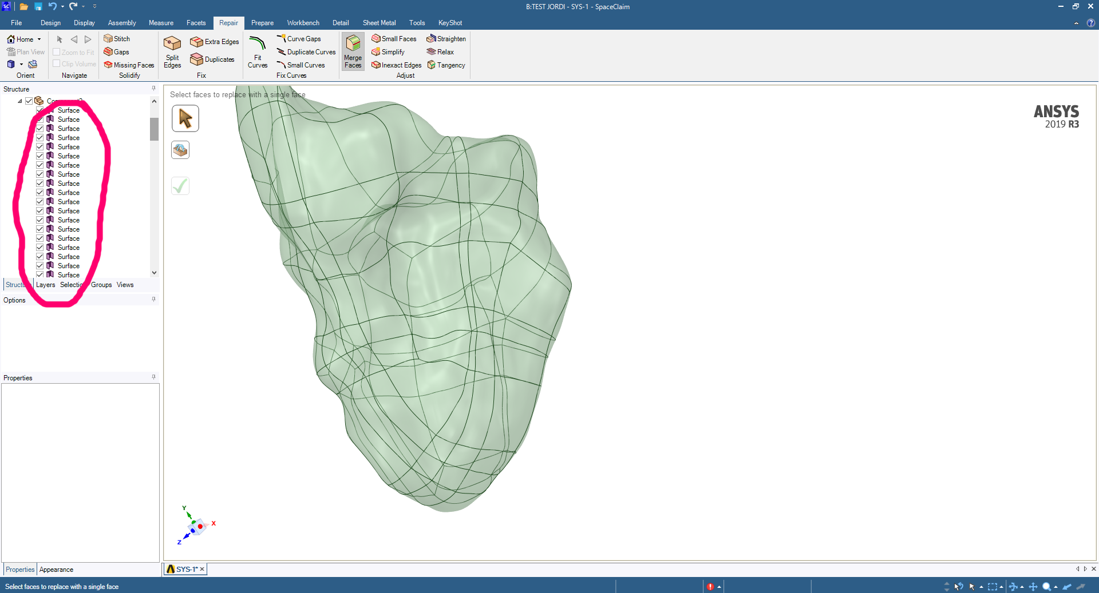Open the Layers panel tab
This screenshot has height=593, width=1099.
pyautogui.click(x=46, y=285)
